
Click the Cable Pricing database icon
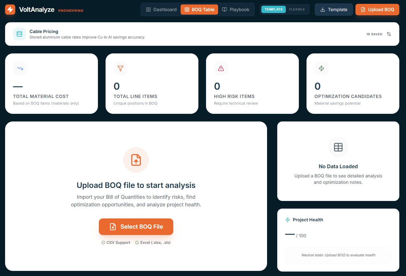click(x=19, y=34)
